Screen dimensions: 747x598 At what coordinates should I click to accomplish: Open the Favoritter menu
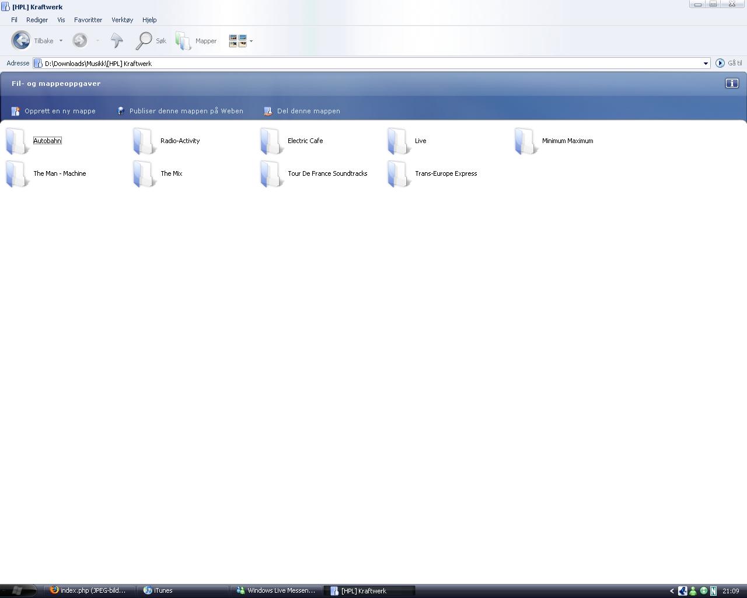click(x=88, y=20)
